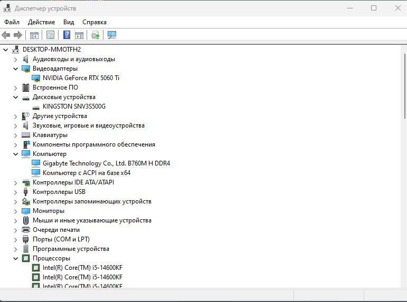Screen dimensions: 407x302
Task: Click the KINGSTON SNV3S500G drive icon
Action: [x=36, y=107]
